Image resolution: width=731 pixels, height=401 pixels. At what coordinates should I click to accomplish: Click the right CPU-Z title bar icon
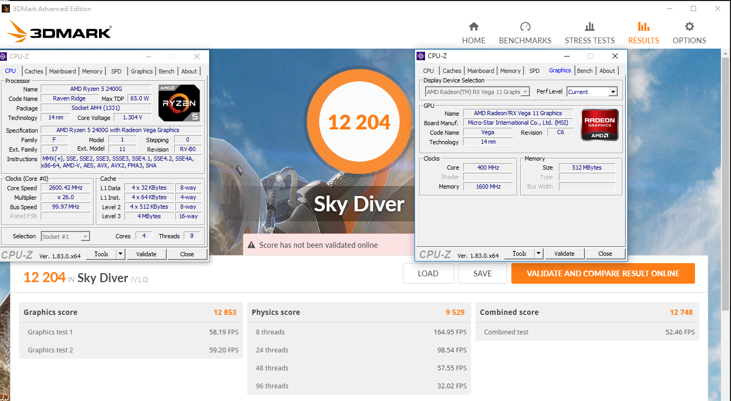coord(421,56)
